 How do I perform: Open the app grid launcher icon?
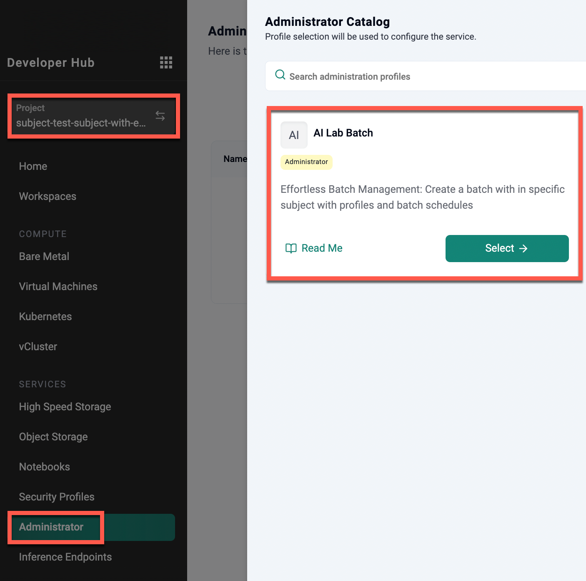(x=166, y=63)
